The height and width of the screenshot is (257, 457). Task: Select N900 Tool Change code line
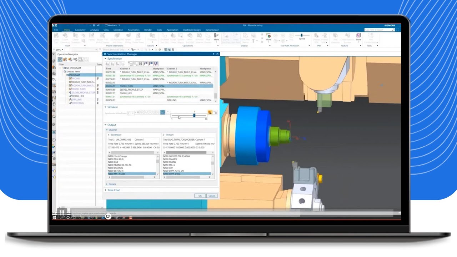click(117, 156)
